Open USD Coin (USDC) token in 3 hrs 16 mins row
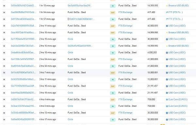 [x=177, y=86]
